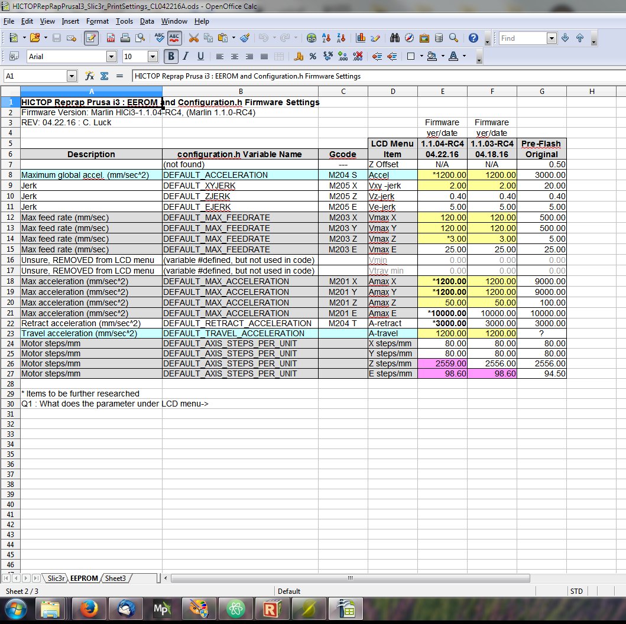The height and width of the screenshot is (624, 626).
Task: Switch to the Slic3r sheet tab
Action: 56,578
